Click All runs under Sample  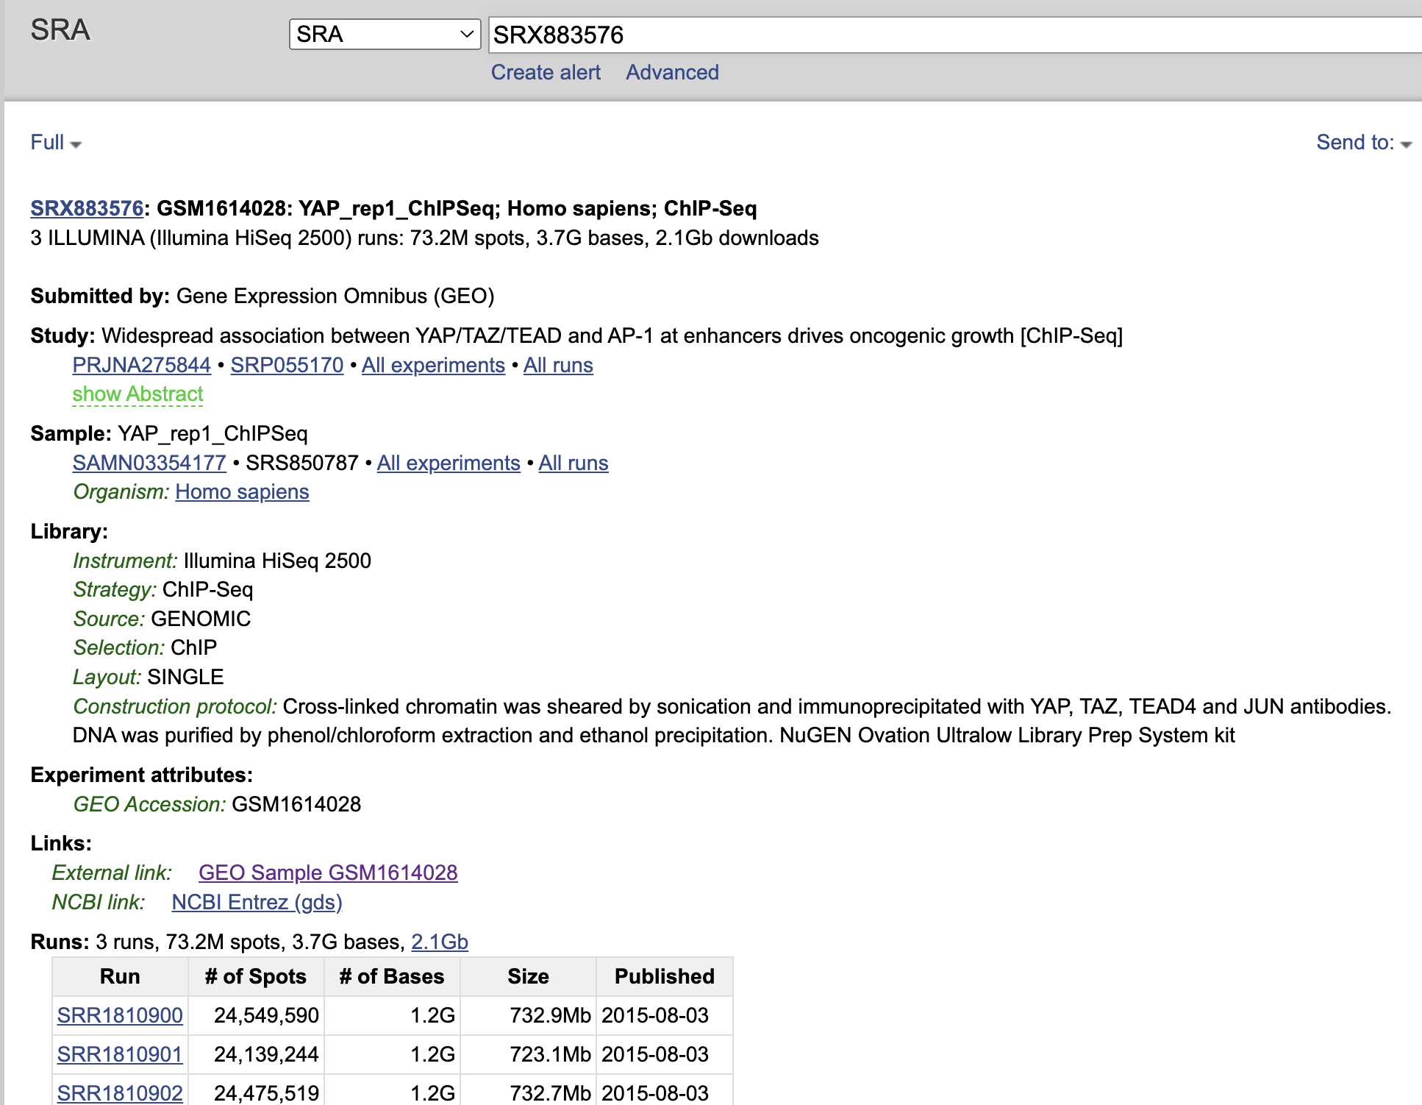574,463
